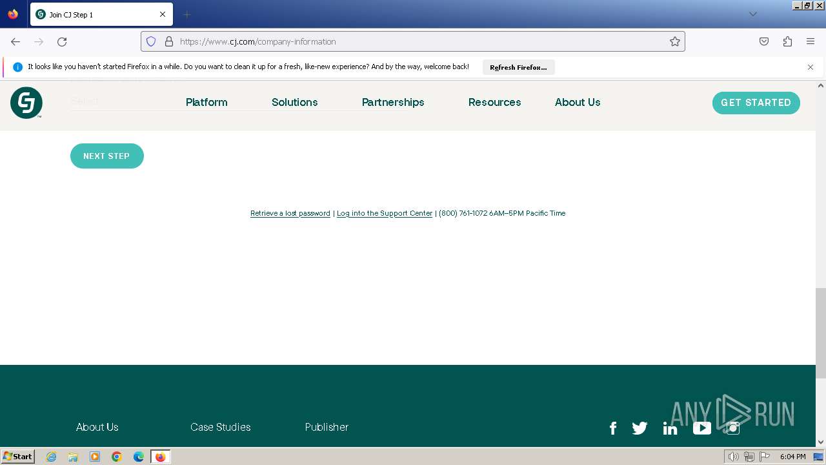Open the Resources navigation menu
The height and width of the screenshot is (465, 826).
pyautogui.click(x=495, y=102)
